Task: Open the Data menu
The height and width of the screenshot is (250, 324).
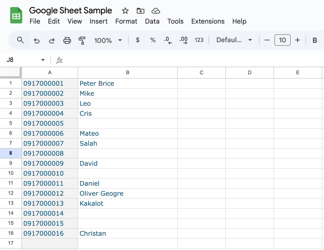Action: pyautogui.click(x=152, y=21)
